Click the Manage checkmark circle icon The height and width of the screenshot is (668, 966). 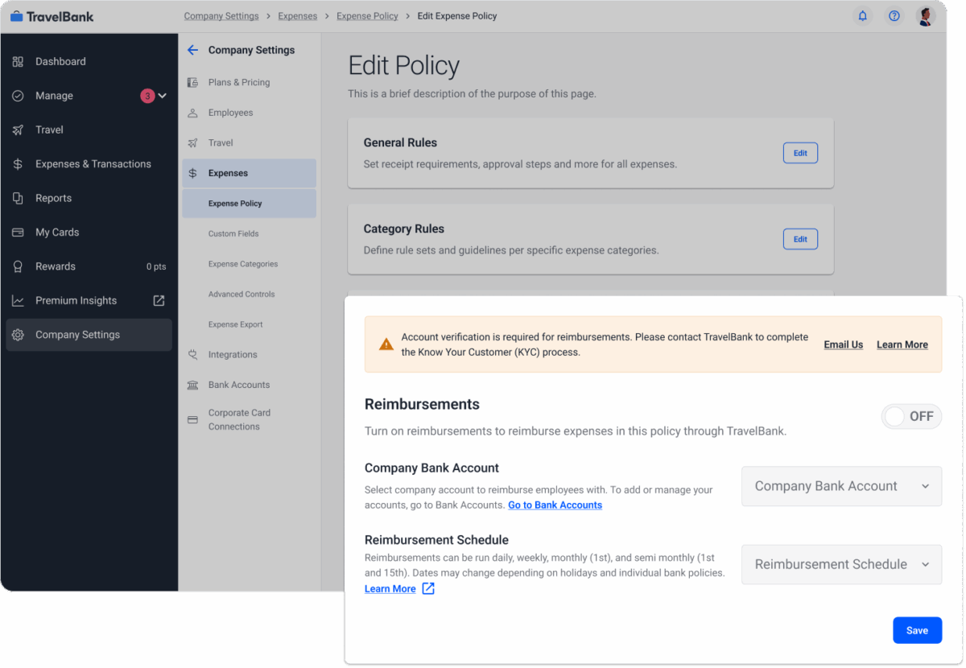click(18, 96)
